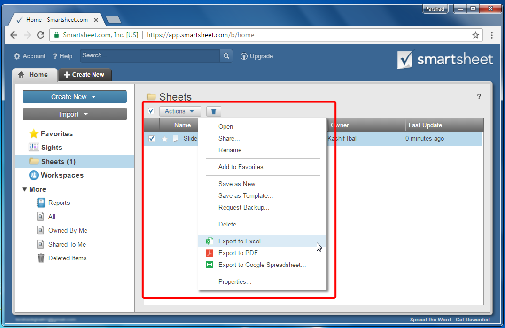505x328 pixels.
Task: Delete selected sheet using trash toolbar icon
Action: tap(213, 111)
